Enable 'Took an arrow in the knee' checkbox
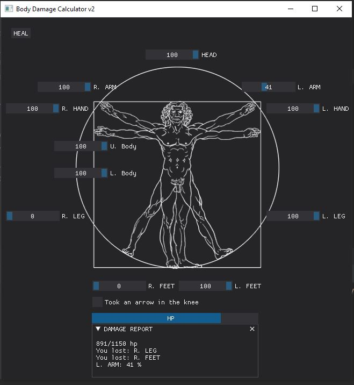The image size is (354, 385). click(97, 302)
